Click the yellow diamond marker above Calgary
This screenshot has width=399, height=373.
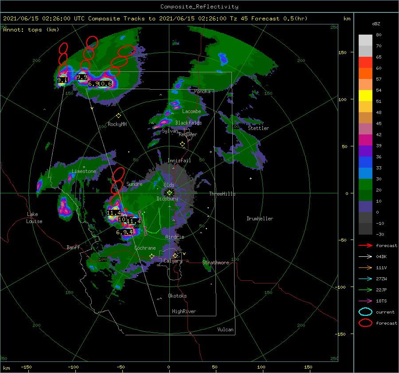tap(175, 255)
